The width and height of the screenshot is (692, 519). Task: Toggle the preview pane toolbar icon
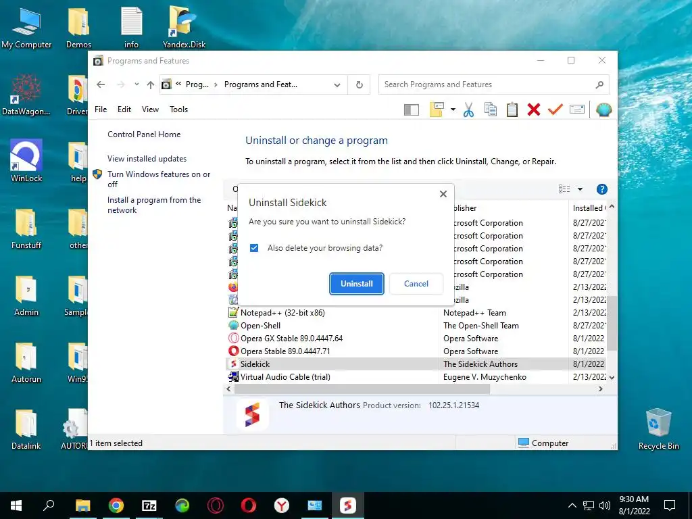tap(412, 109)
